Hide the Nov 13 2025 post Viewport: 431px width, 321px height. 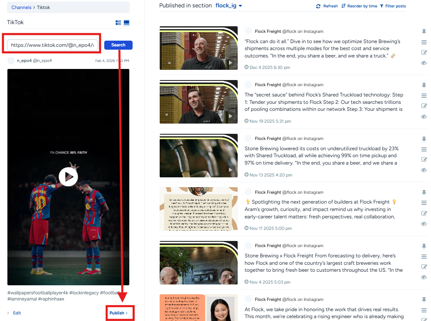pos(424,170)
